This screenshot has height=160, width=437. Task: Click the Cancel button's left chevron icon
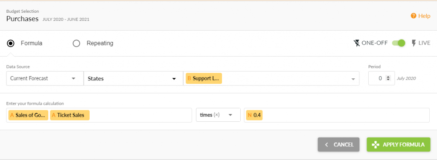(326, 144)
